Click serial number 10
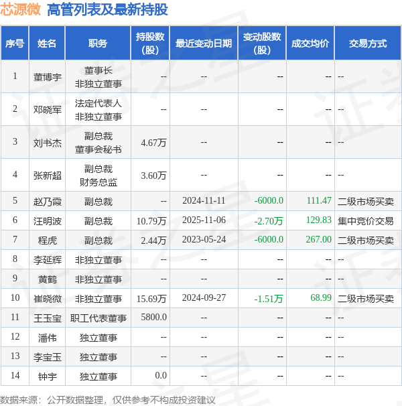 pyautogui.click(x=15, y=297)
